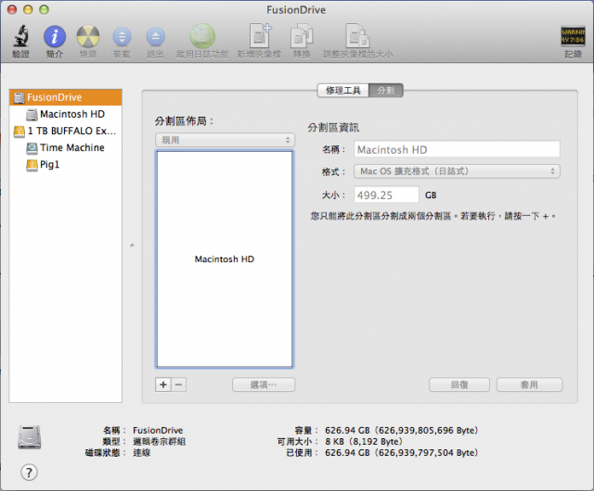Zoom the window with the green button
The height and width of the screenshot is (491, 594).
(x=45, y=9)
